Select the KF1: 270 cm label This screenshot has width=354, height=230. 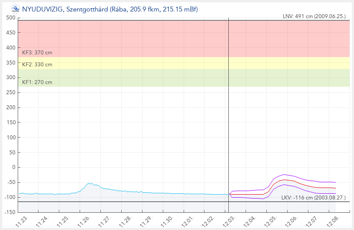(37, 82)
